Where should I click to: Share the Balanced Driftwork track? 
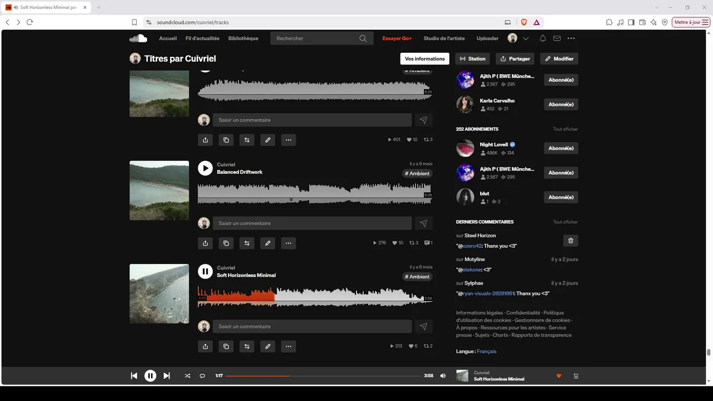click(206, 243)
